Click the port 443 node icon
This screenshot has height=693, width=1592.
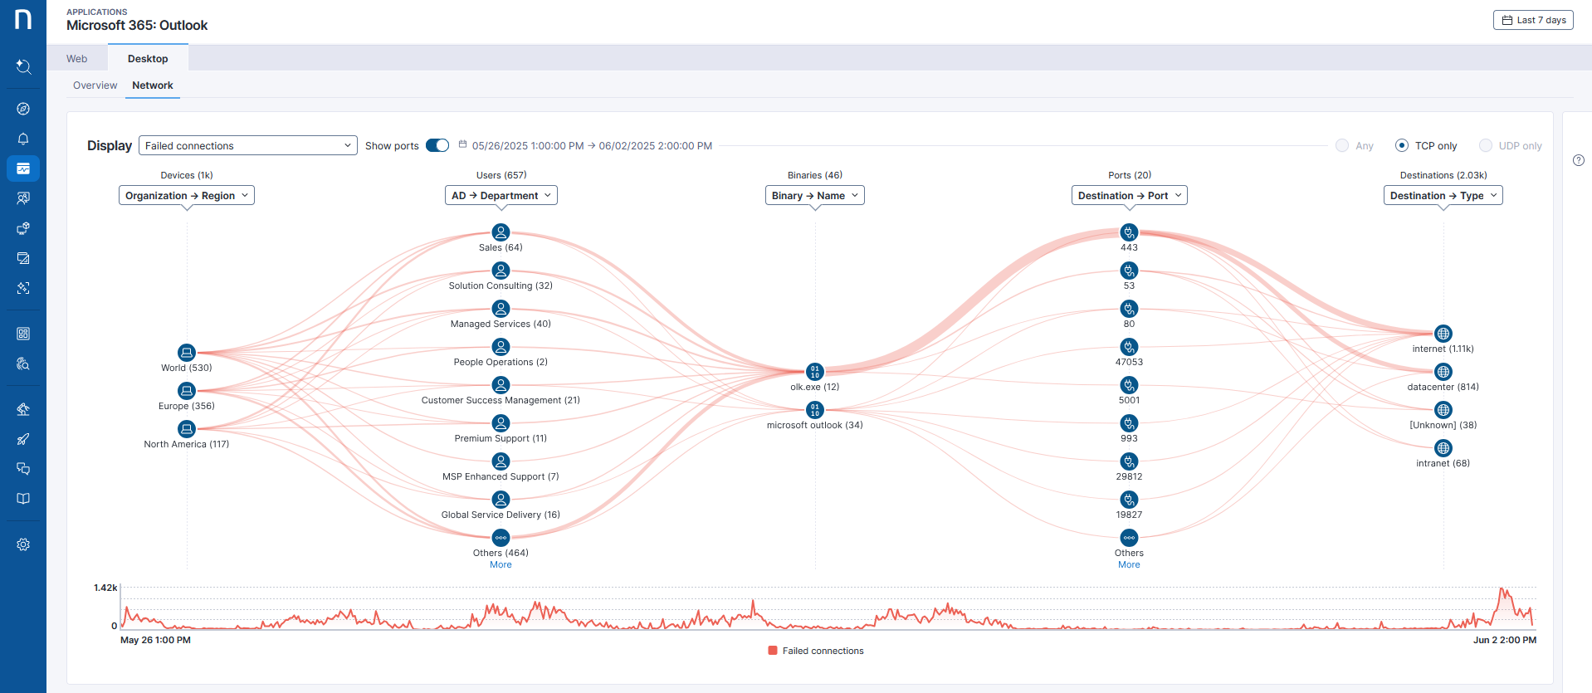(x=1129, y=232)
